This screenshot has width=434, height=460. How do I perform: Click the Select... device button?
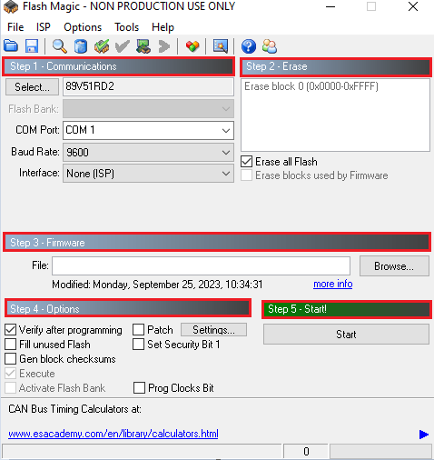(x=32, y=87)
